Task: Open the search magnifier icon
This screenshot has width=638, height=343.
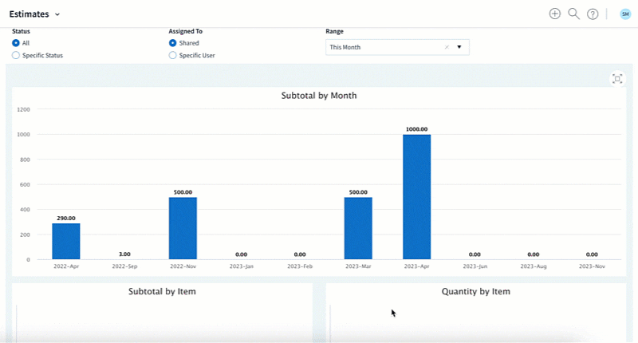Action: click(x=573, y=14)
